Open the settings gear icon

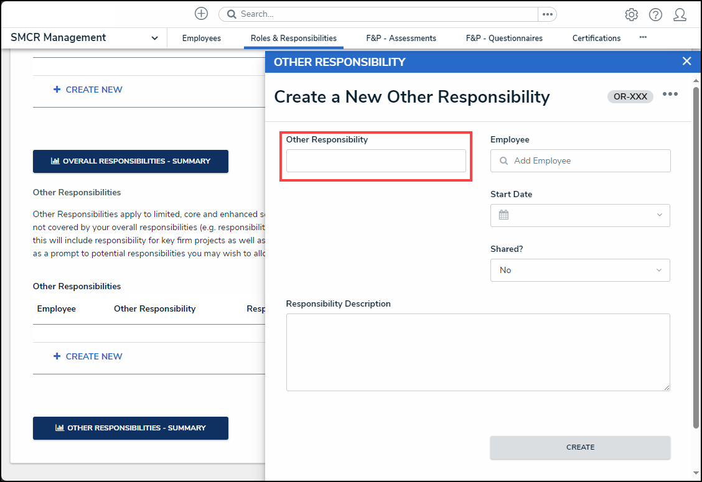(631, 14)
